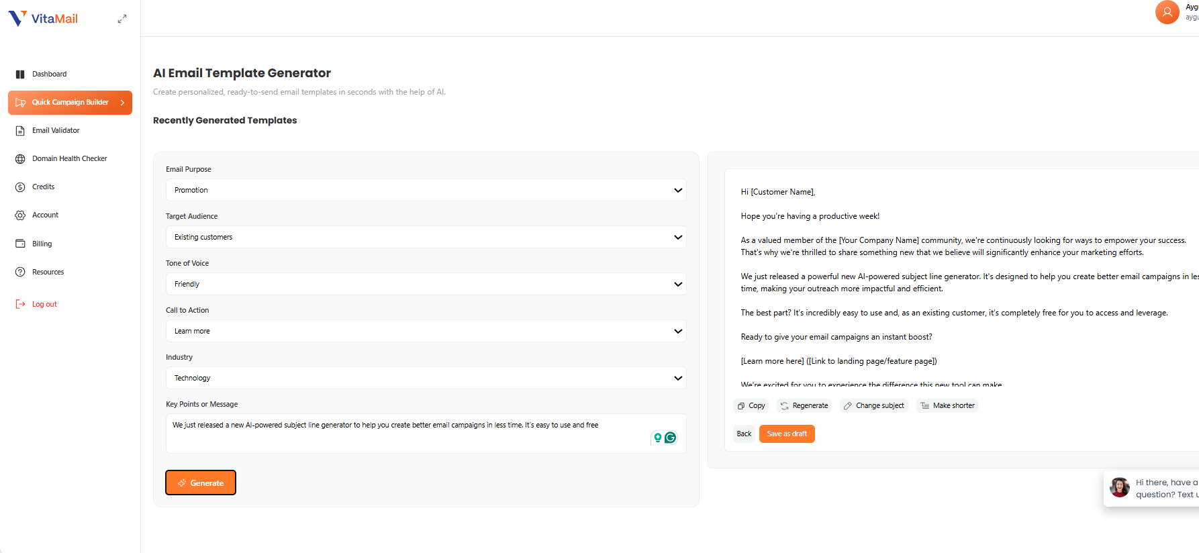Expand Quick Campaign Builder chevron
Viewport: 1199px width, 553px height.
coord(122,103)
